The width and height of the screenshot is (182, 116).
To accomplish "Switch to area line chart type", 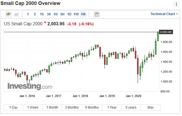I will click(x=17, y=14).
